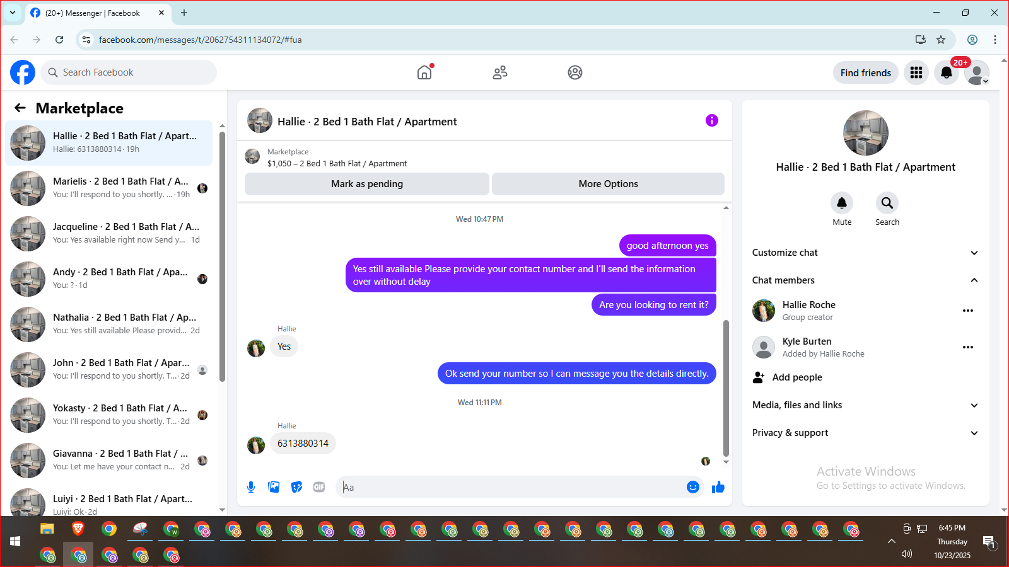Open the Friends icon in top navigation
Image resolution: width=1009 pixels, height=567 pixels.
tap(500, 72)
